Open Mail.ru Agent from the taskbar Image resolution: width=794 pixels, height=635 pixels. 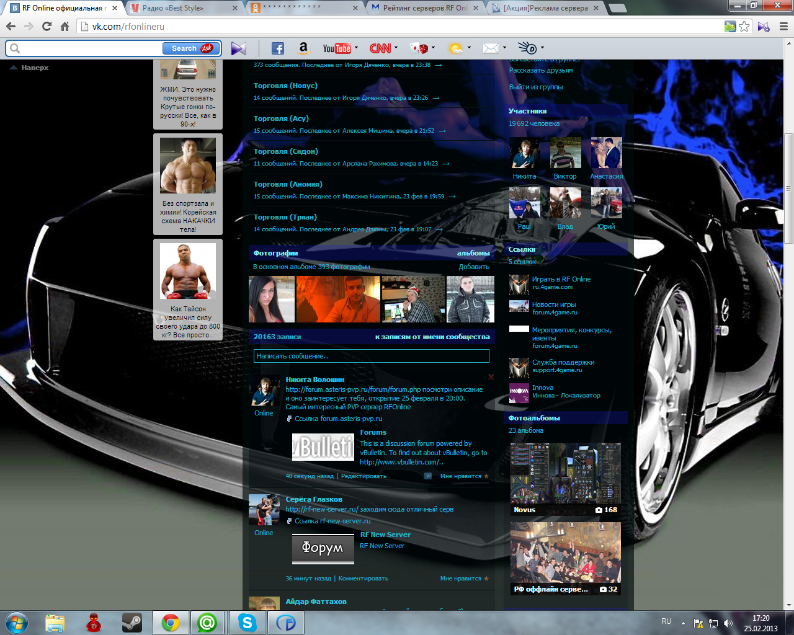coord(207,623)
